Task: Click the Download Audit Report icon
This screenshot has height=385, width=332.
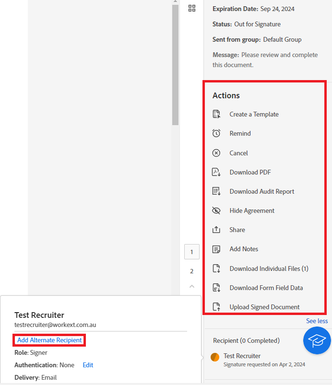Action: point(216,191)
